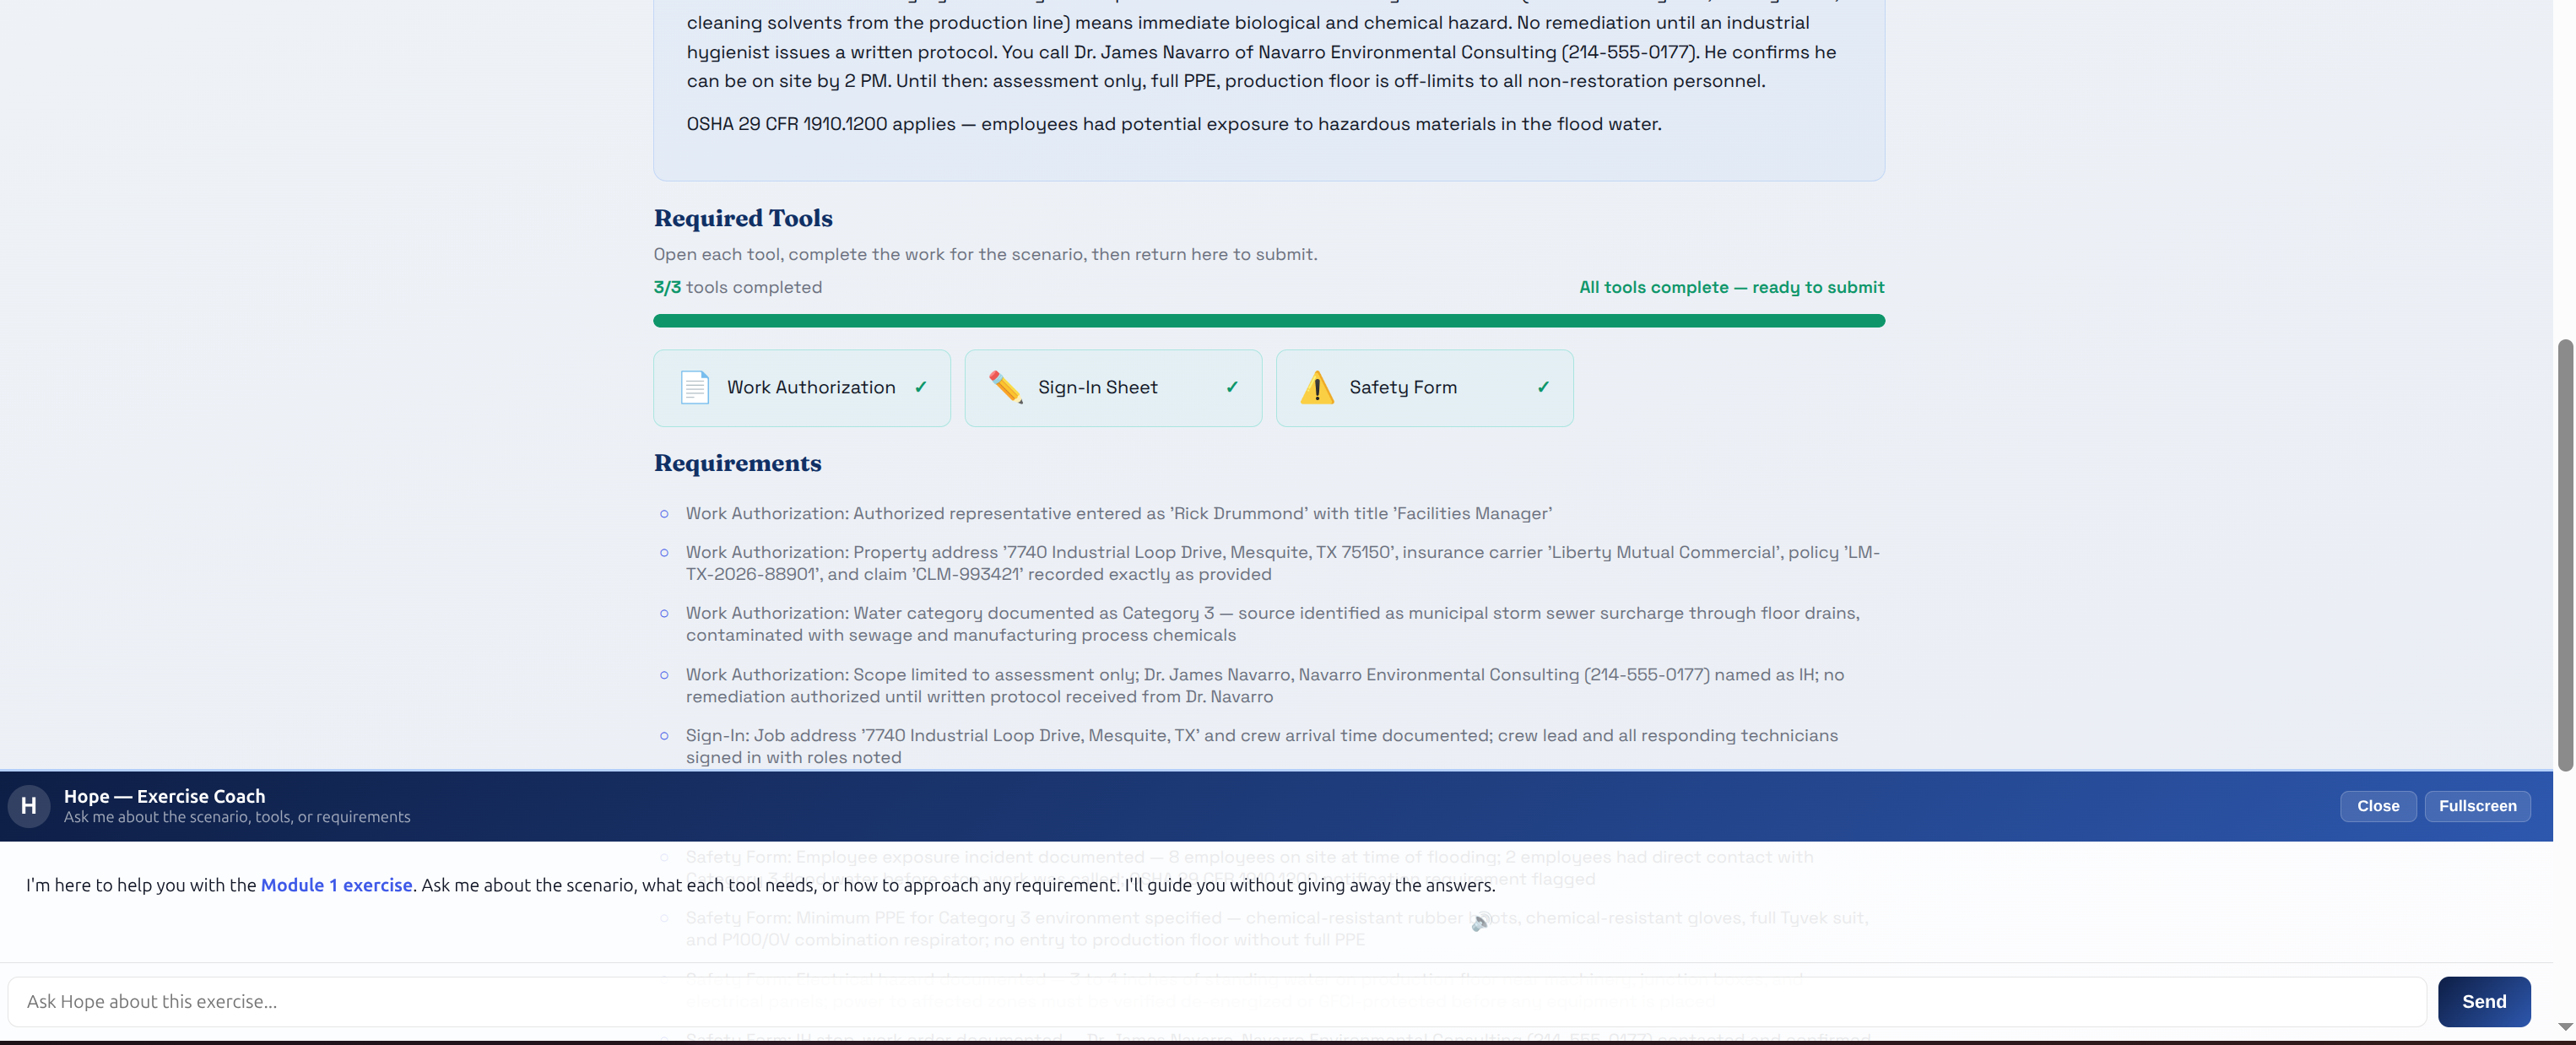Click the 'Property address 7740 Industrial Loop Drive' requirement

pyautogui.click(x=1283, y=563)
